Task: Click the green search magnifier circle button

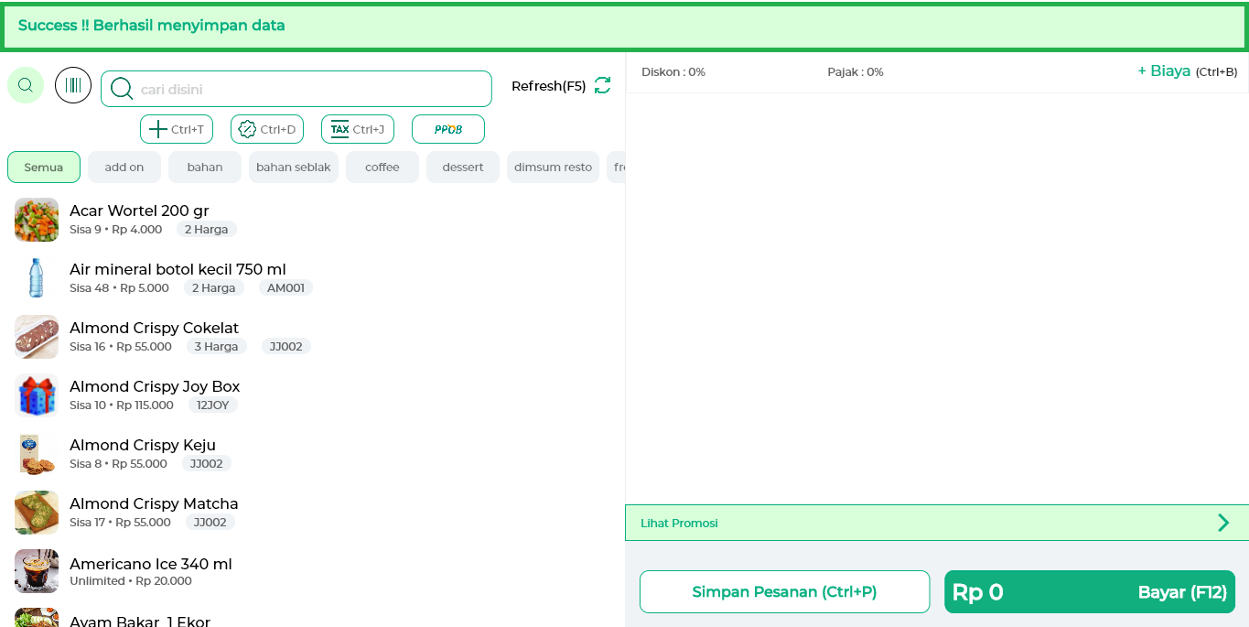Action: [x=26, y=85]
